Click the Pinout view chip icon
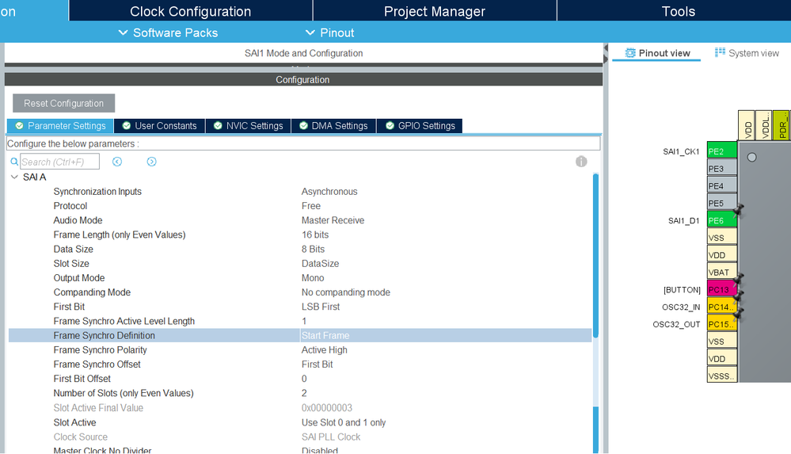This screenshot has width=791, height=454. (x=630, y=53)
